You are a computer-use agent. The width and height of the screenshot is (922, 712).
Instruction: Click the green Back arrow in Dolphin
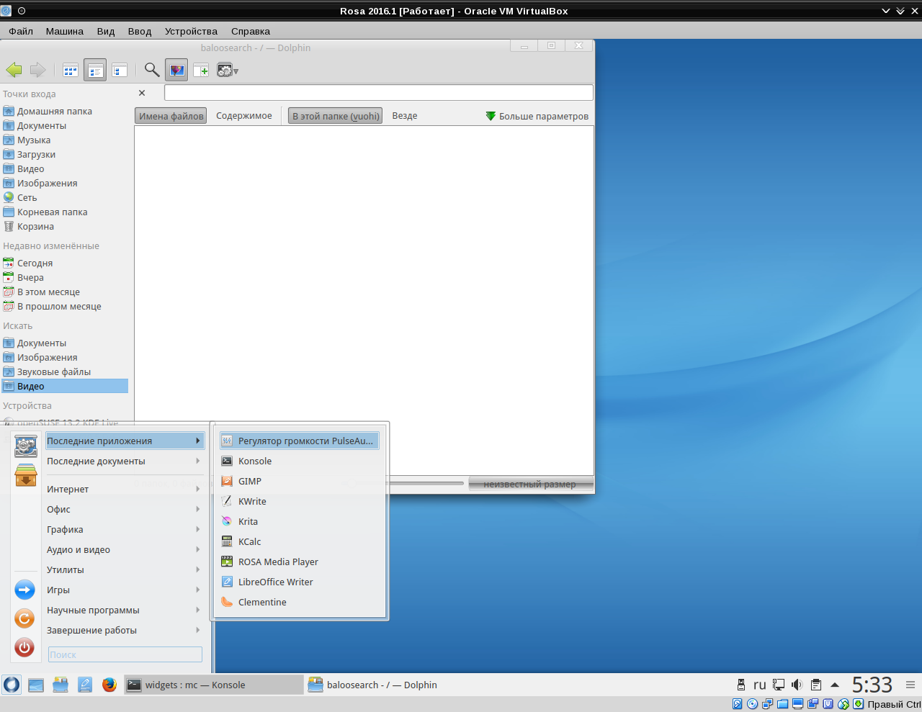(14, 70)
